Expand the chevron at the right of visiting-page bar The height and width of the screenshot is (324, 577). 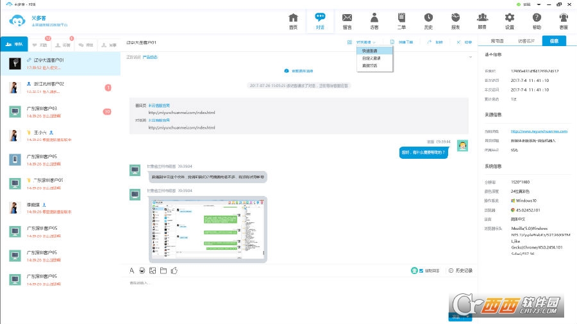click(x=471, y=57)
